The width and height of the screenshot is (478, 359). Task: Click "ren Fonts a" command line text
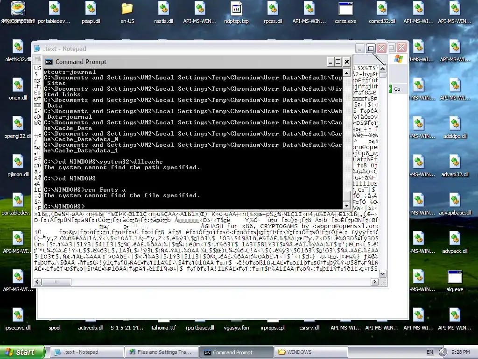105,190
